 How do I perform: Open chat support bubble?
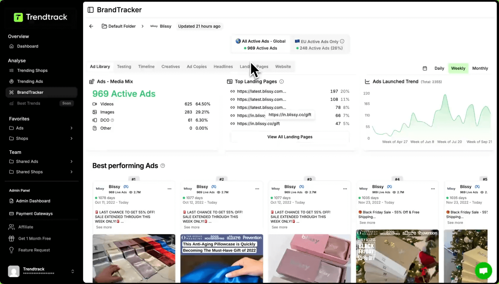click(483, 271)
